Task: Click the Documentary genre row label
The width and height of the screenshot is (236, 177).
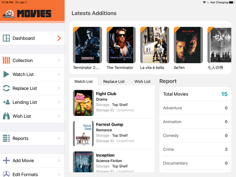Action: click(176, 163)
